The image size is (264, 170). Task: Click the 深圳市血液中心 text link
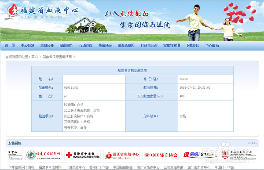[x=199, y=167]
